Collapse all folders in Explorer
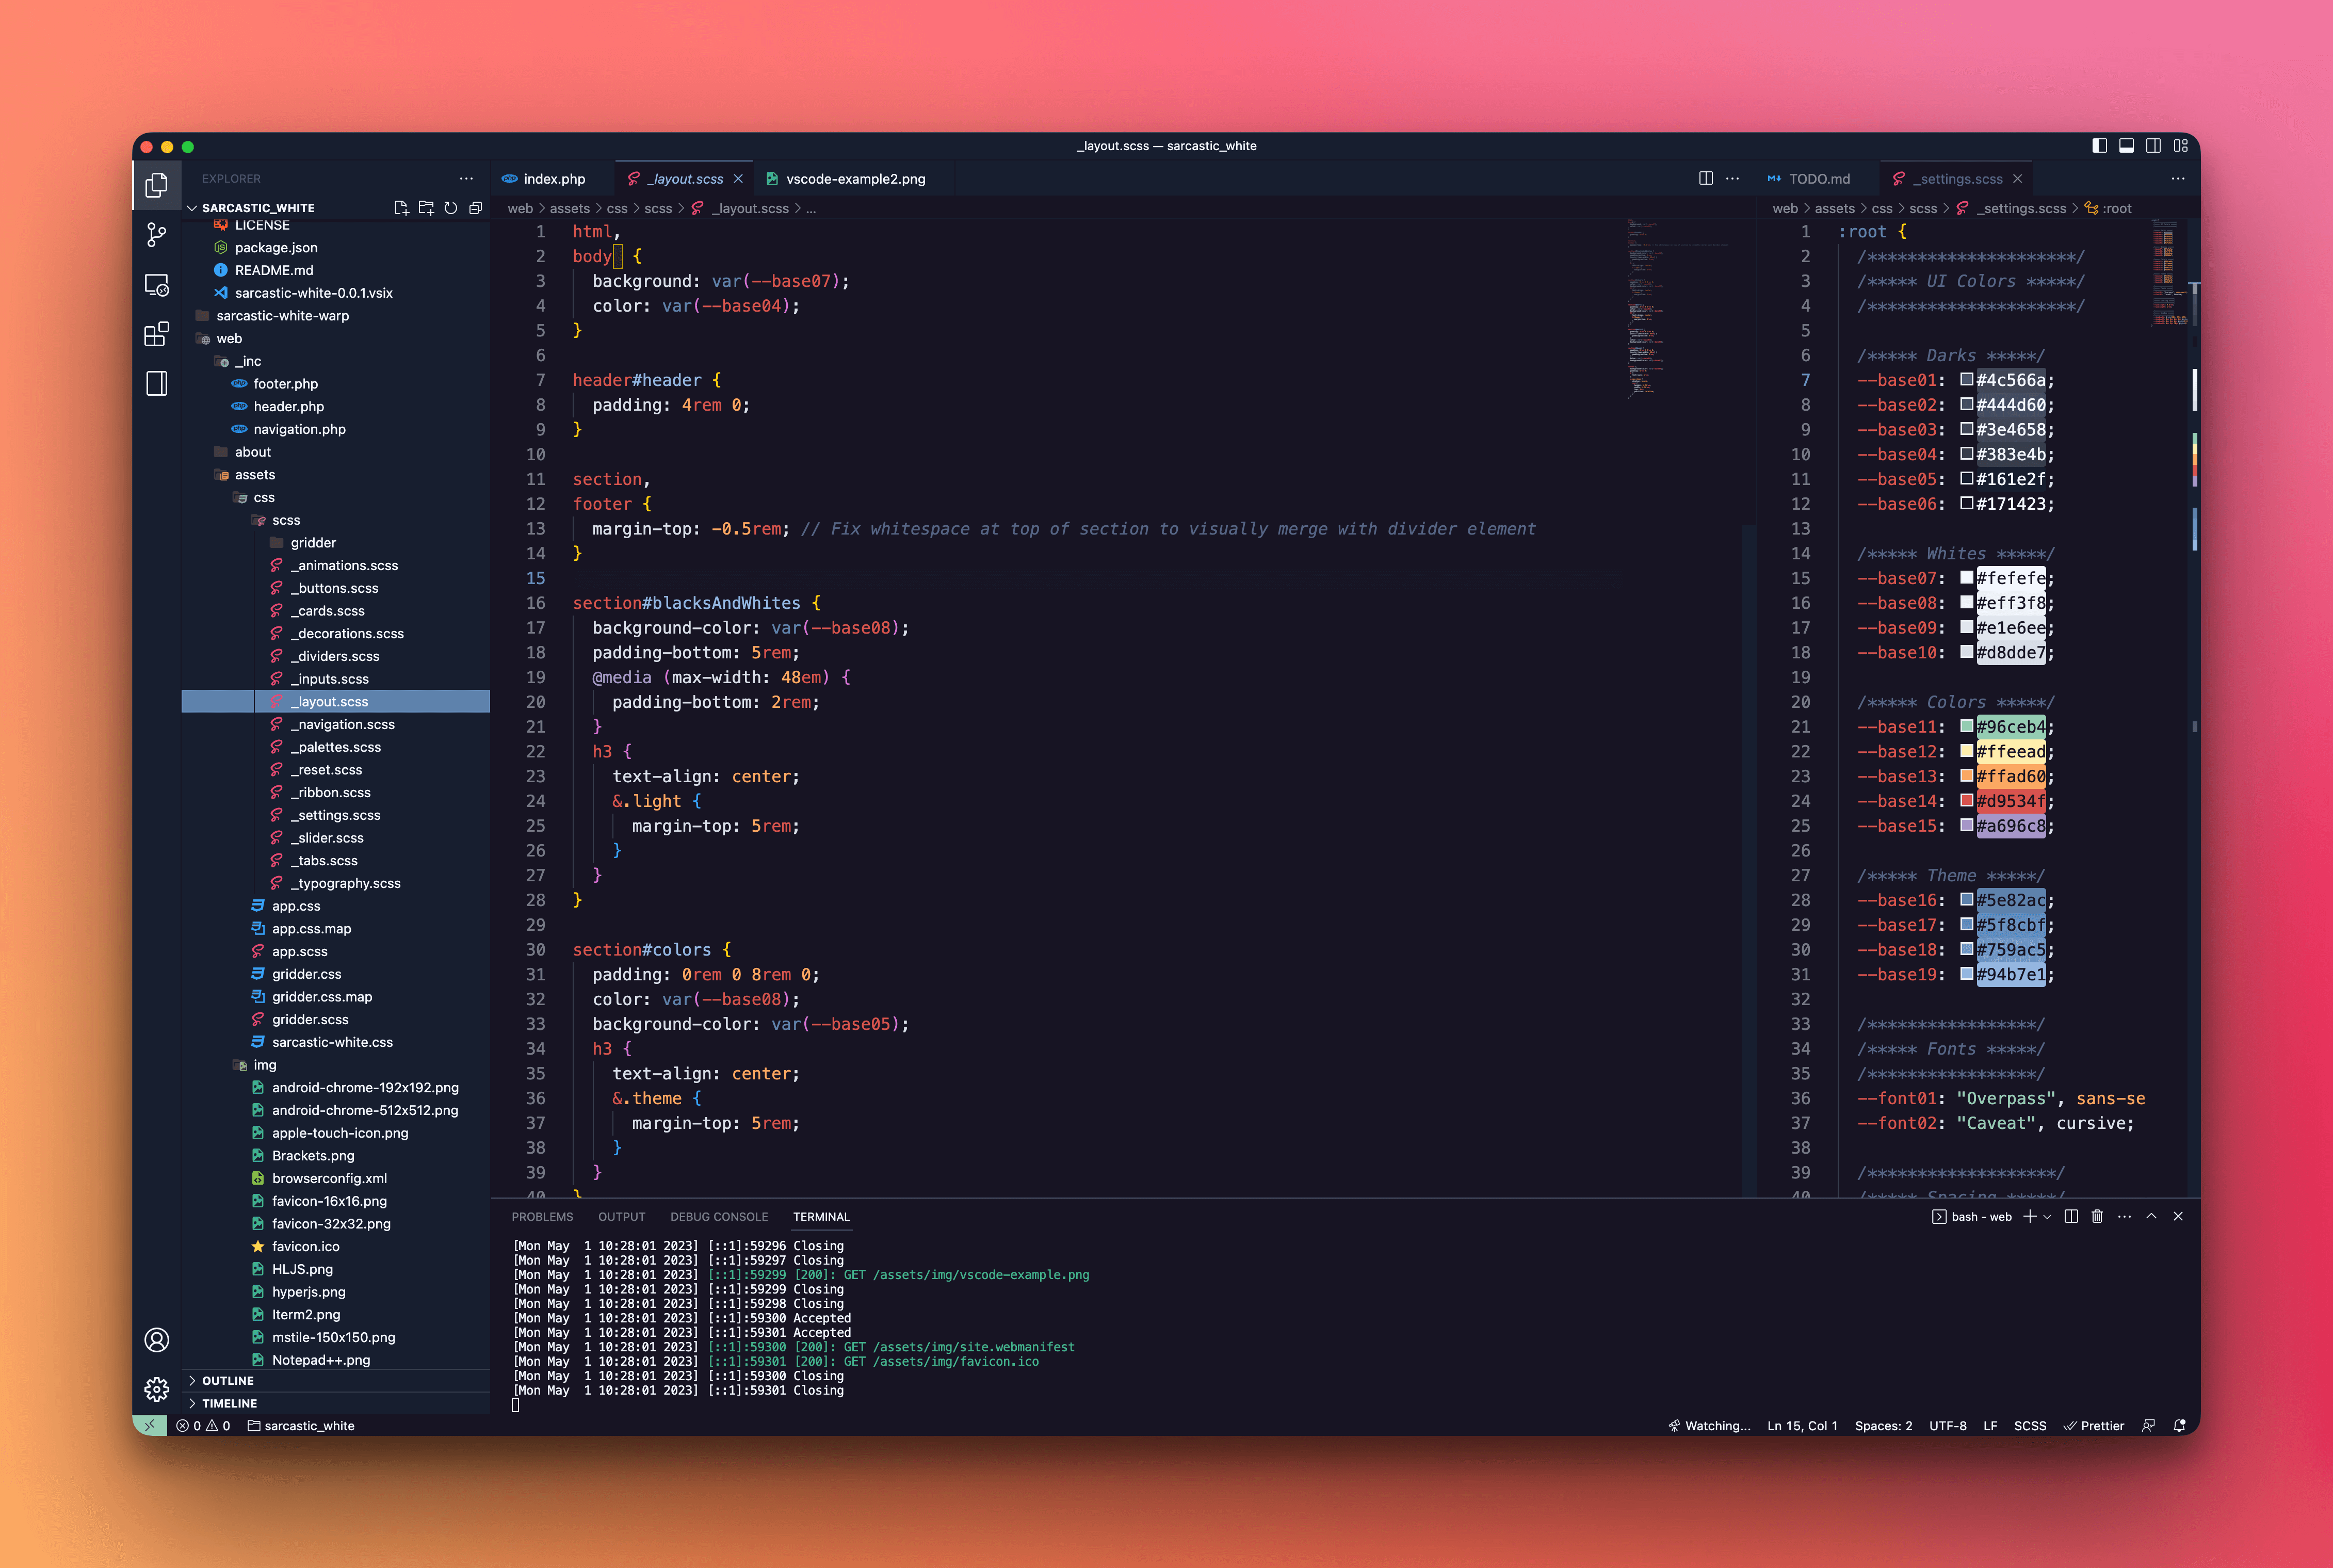The image size is (2333, 1568). (476, 208)
